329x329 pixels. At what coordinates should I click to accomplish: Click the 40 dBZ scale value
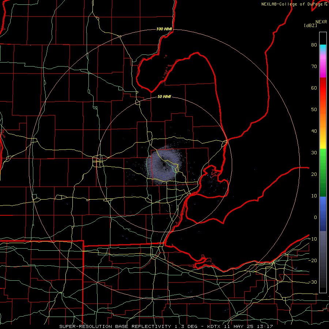coord(314,131)
